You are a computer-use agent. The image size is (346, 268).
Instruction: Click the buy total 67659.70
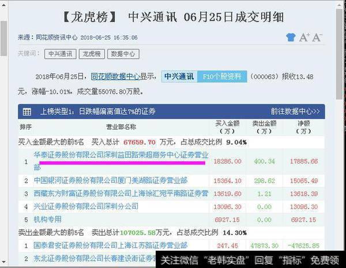[x=140, y=142]
